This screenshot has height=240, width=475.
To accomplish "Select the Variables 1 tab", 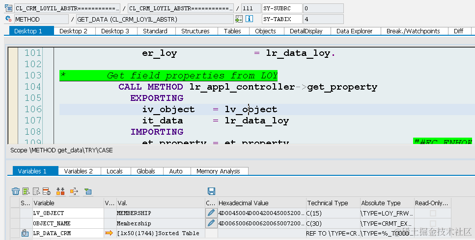I will 35,171.
